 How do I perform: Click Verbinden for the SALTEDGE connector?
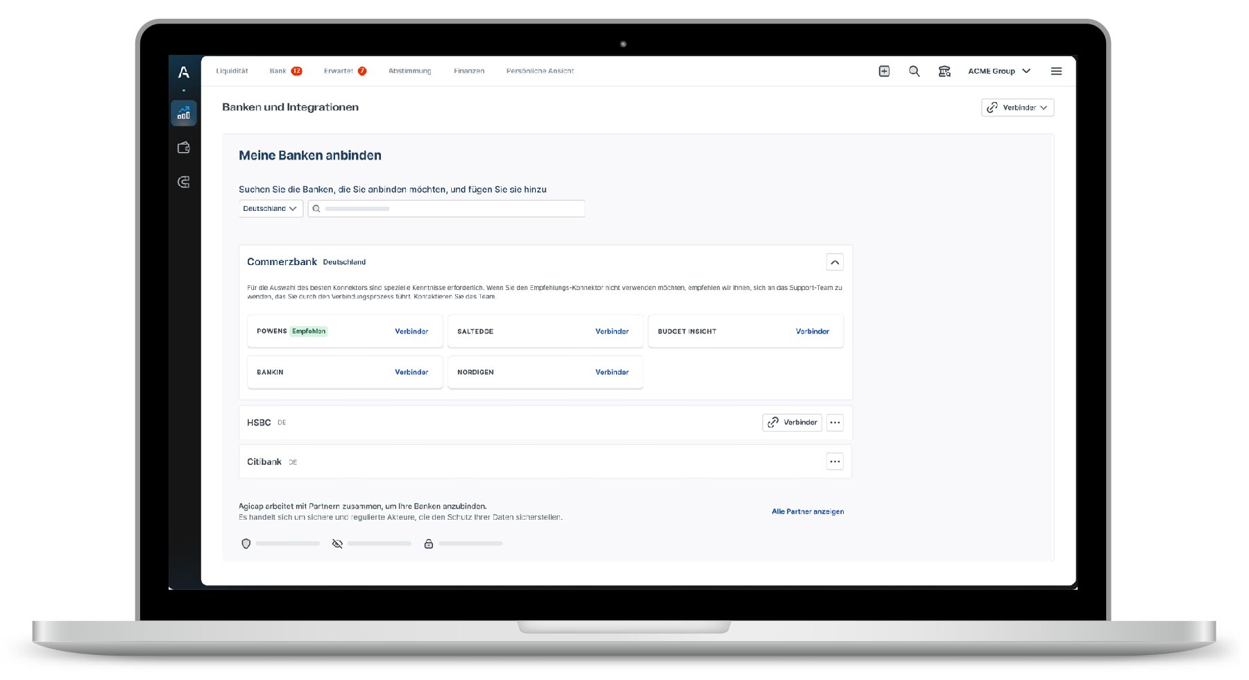pyautogui.click(x=612, y=331)
